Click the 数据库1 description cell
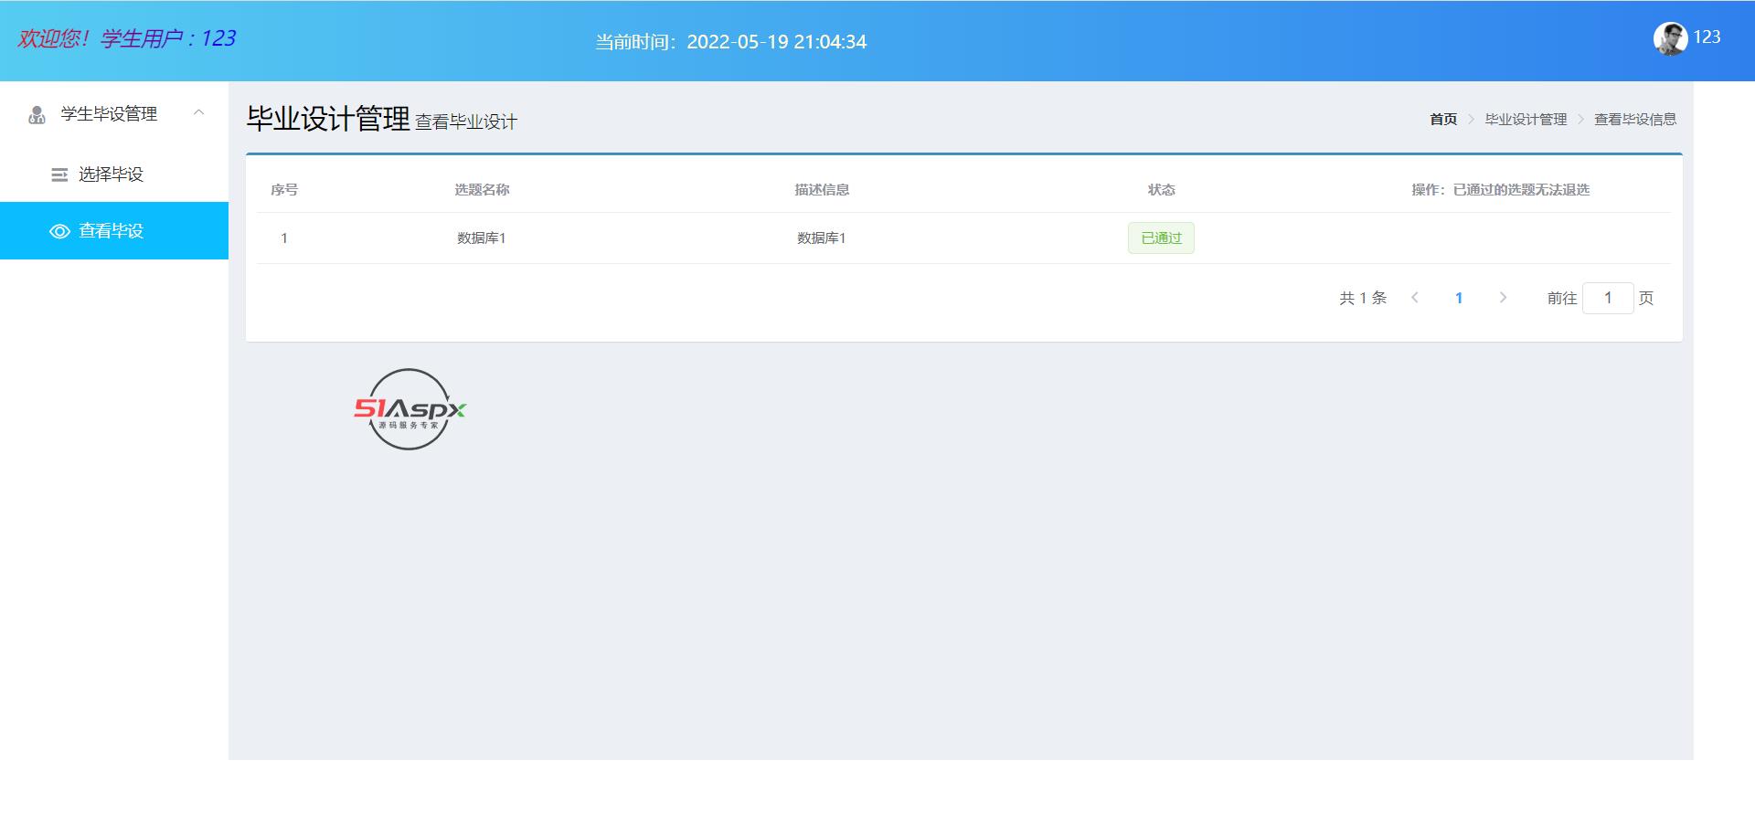Image resolution: width=1755 pixels, height=824 pixels. (822, 238)
